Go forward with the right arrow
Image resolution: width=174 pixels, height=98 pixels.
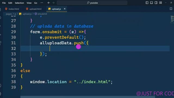[x=53, y=3]
